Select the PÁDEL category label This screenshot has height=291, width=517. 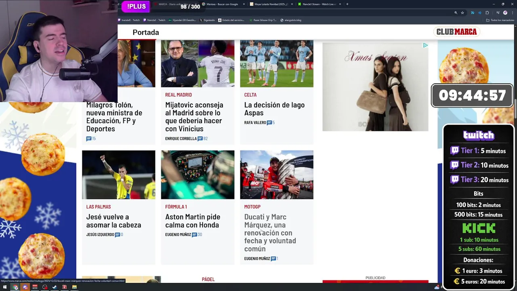click(x=208, y=279)
